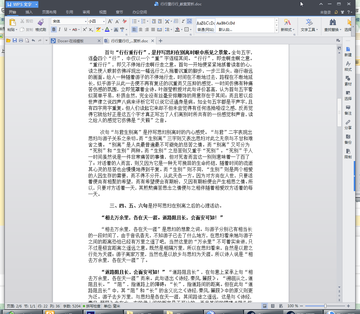Screen dimensions: 360x314
Task: Open the quick access toolbar customize arrow
Action: (x=47, y=40)
